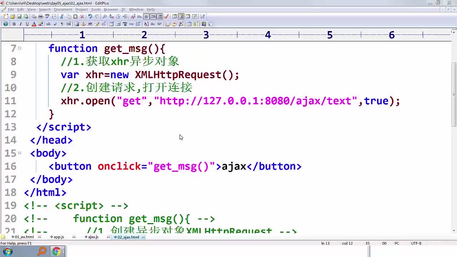
Task: Click the Paste clipboard icon
Action: [x=75, y=16]
